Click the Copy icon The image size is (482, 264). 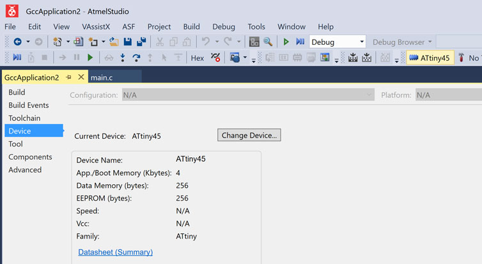174,42
